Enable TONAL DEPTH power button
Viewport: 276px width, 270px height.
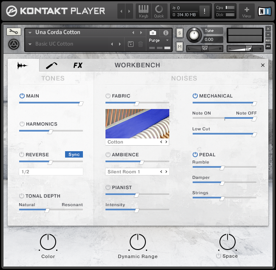tap(22, 196)
